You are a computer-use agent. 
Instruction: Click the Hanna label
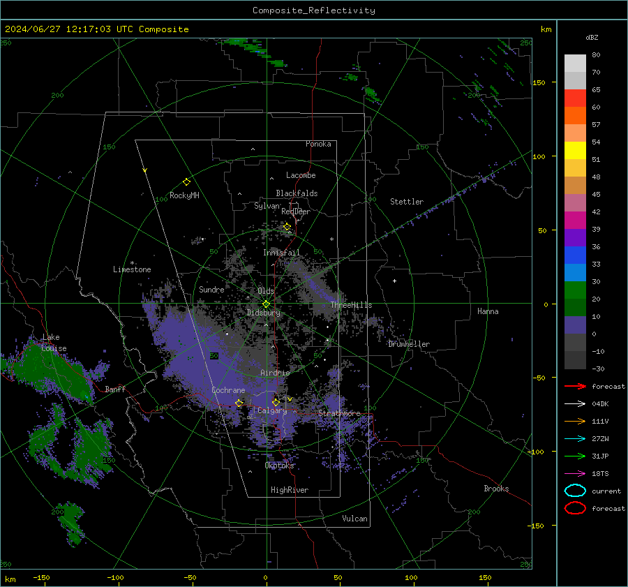coord(488,311)
